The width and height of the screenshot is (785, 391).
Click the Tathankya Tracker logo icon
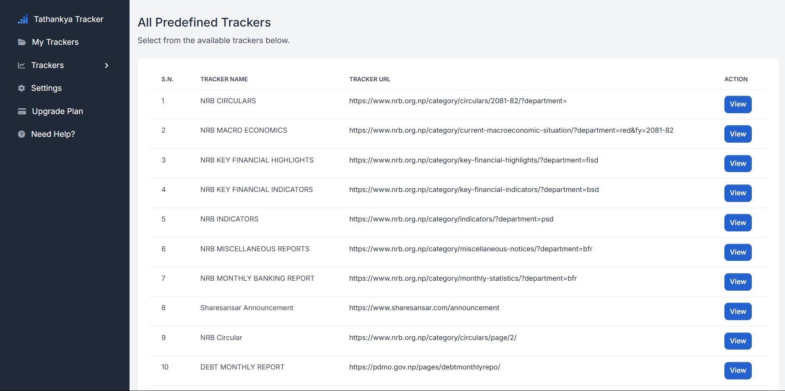pyautogui.click(x=23, y=19)
